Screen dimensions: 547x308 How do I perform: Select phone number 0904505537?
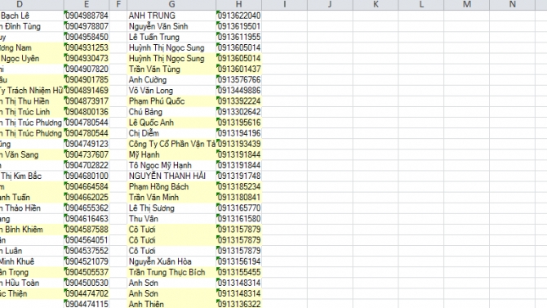[87, 272]
